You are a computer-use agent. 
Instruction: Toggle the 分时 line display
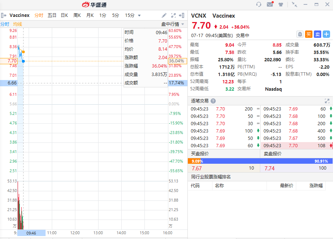5,24
